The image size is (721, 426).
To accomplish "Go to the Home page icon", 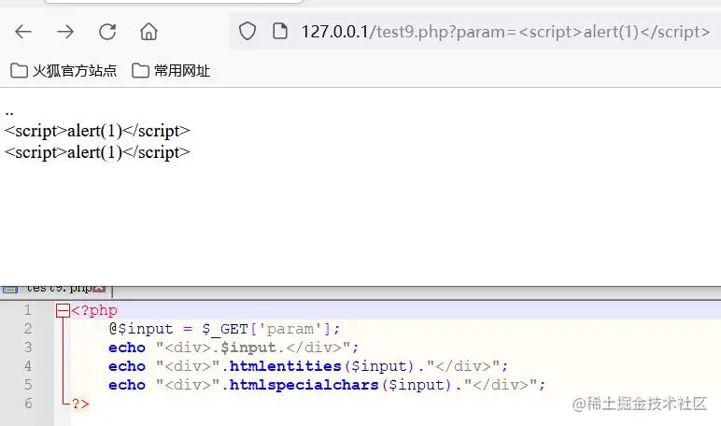I will 148,32.
